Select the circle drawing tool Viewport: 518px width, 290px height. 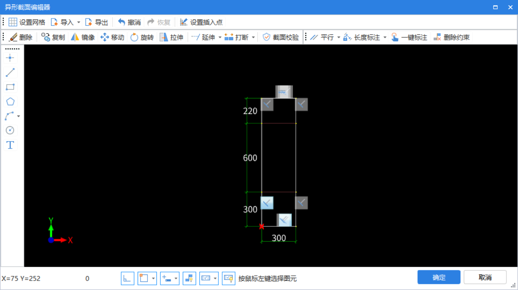(10, 130)
